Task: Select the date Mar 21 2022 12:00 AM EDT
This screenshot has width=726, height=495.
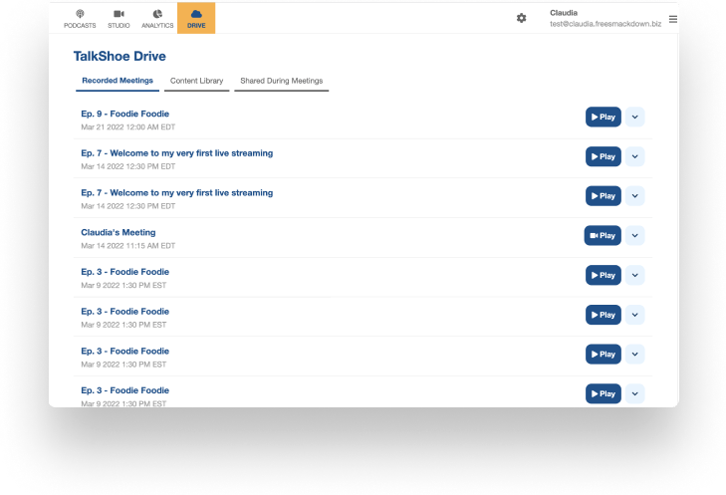Action: point(128,126)
